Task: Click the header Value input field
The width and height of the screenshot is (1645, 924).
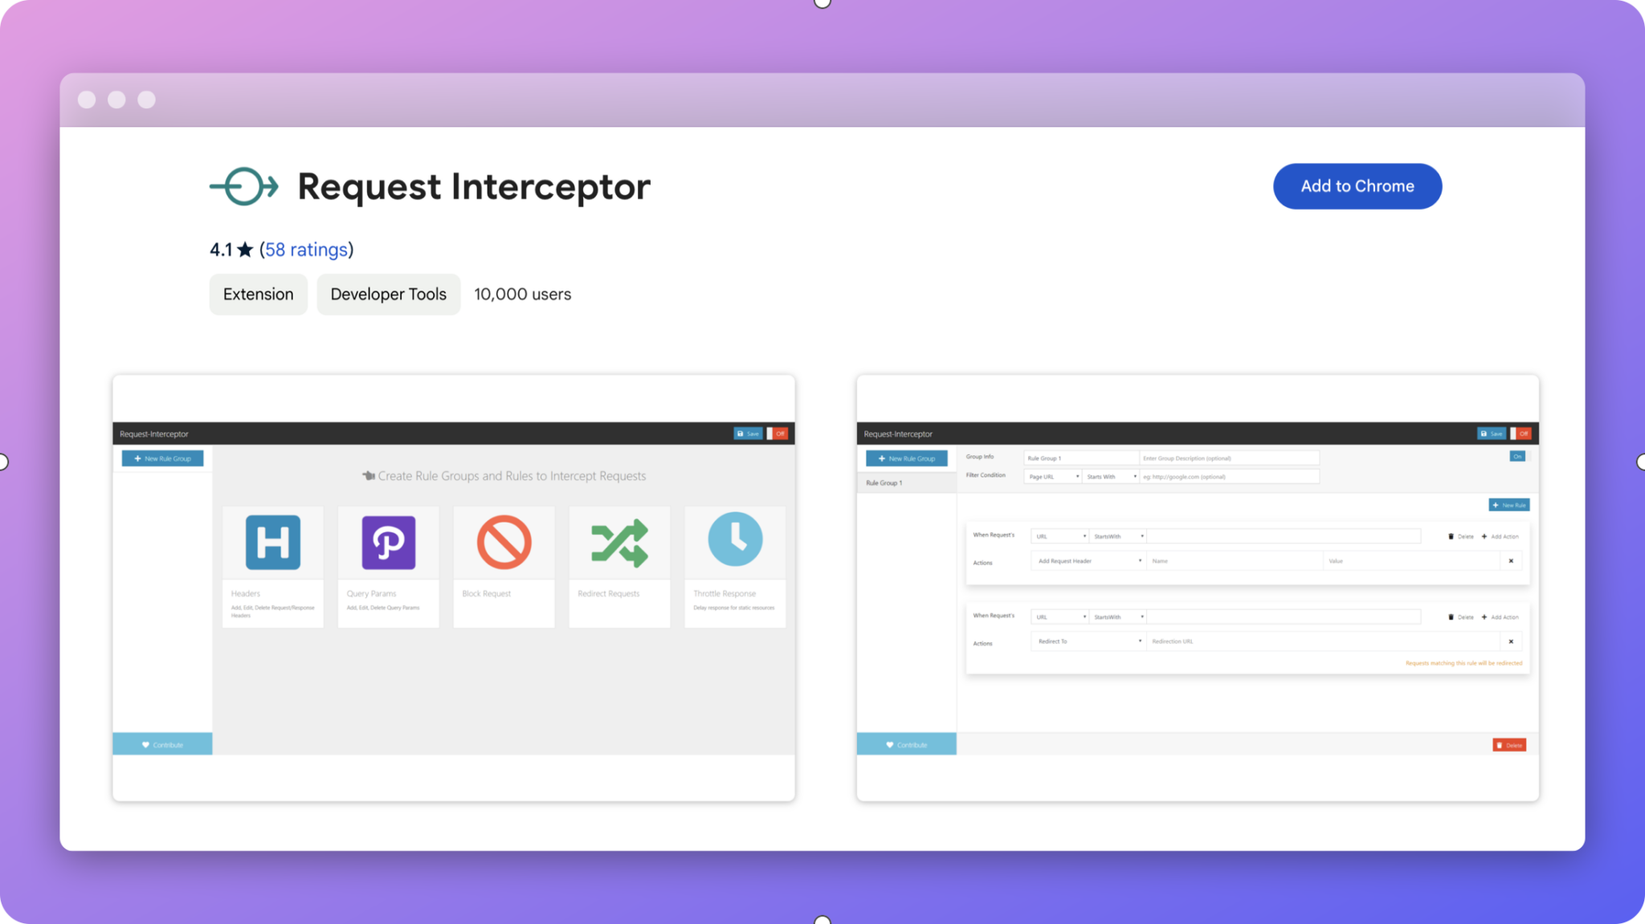Action: [x=1412, y=561]
